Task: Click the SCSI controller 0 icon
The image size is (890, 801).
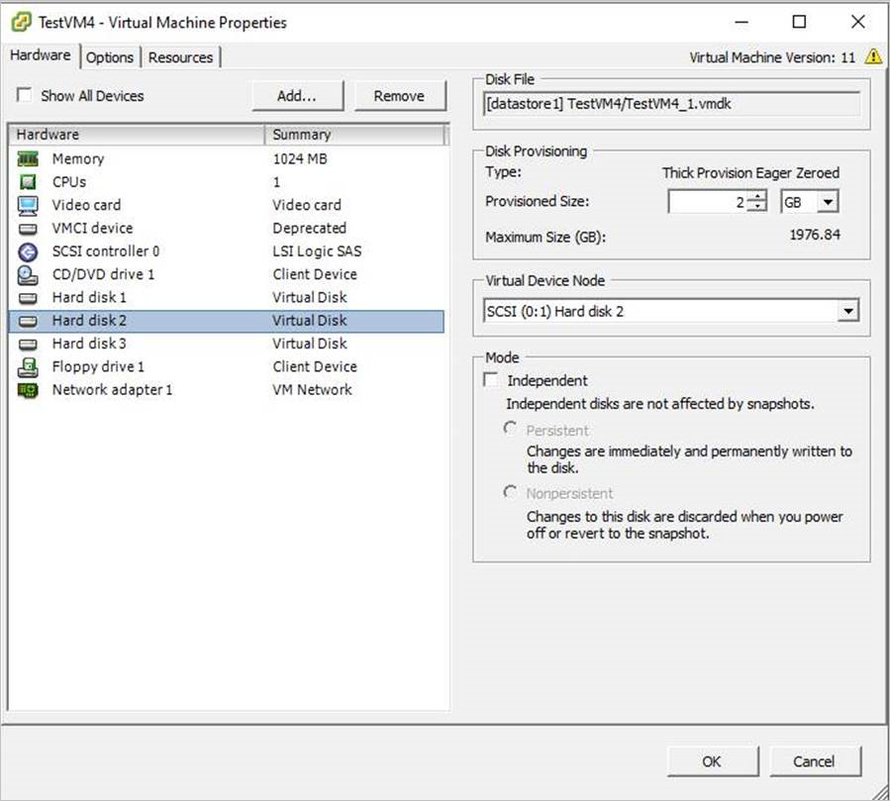Action: click(28, 250)
